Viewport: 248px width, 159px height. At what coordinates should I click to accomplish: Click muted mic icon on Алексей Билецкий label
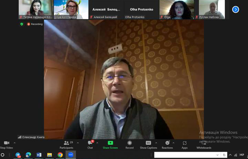91,17
